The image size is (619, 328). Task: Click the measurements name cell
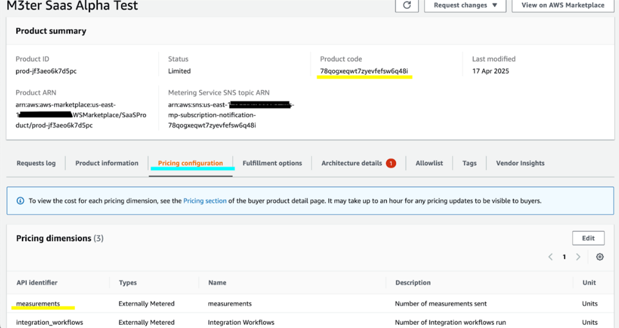click(230, 304)
